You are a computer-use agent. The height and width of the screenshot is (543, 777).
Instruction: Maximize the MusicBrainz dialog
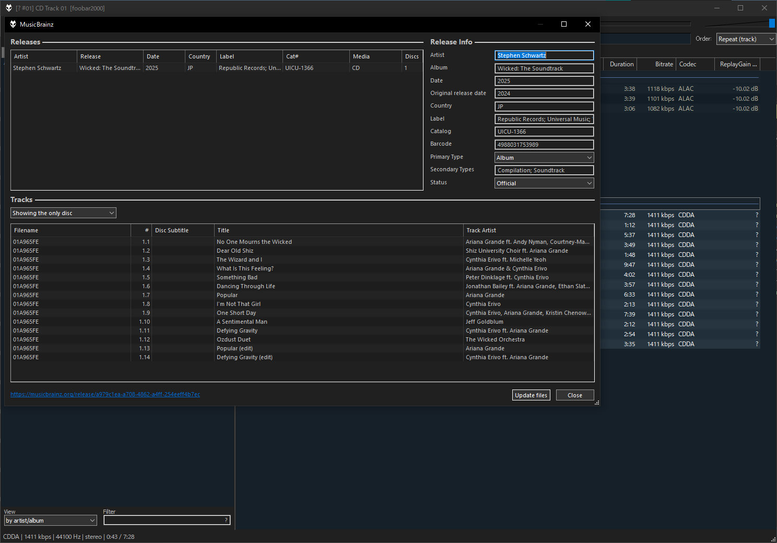pos(564,24)
